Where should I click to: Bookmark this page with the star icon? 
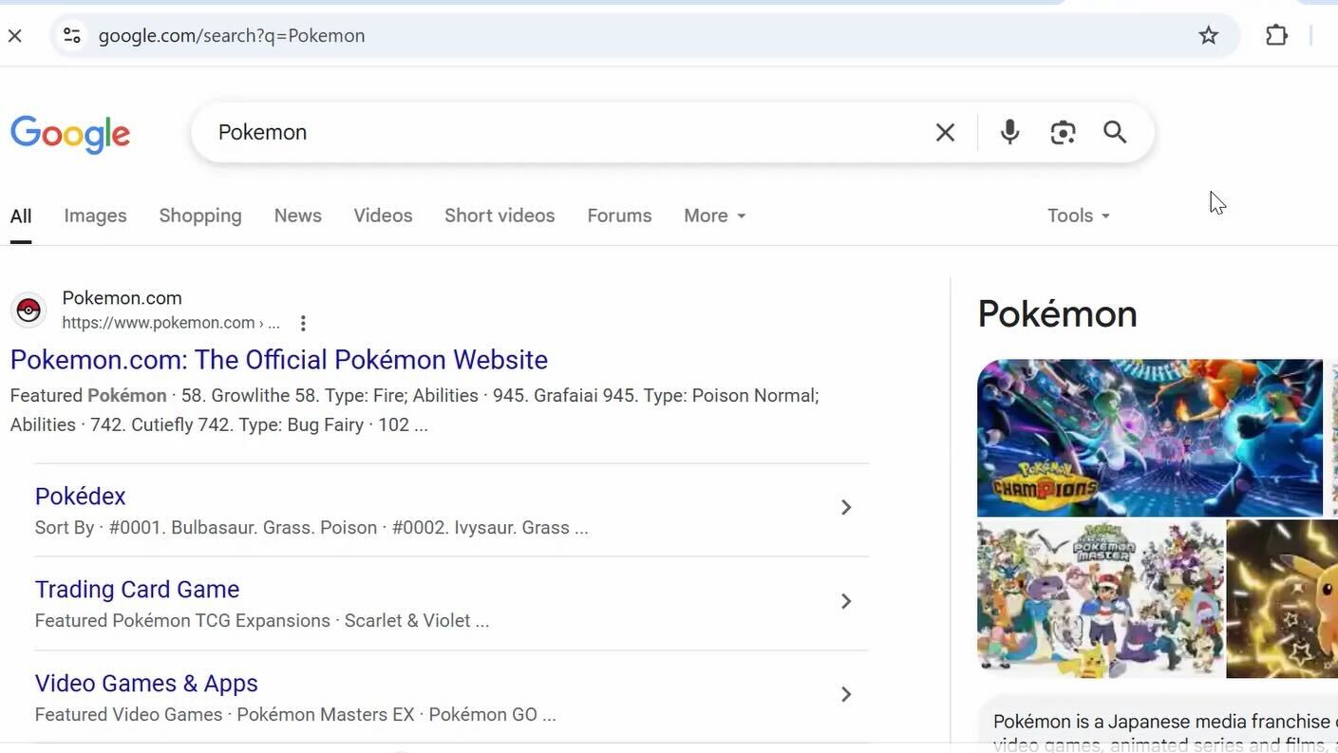coord(1208,36)
